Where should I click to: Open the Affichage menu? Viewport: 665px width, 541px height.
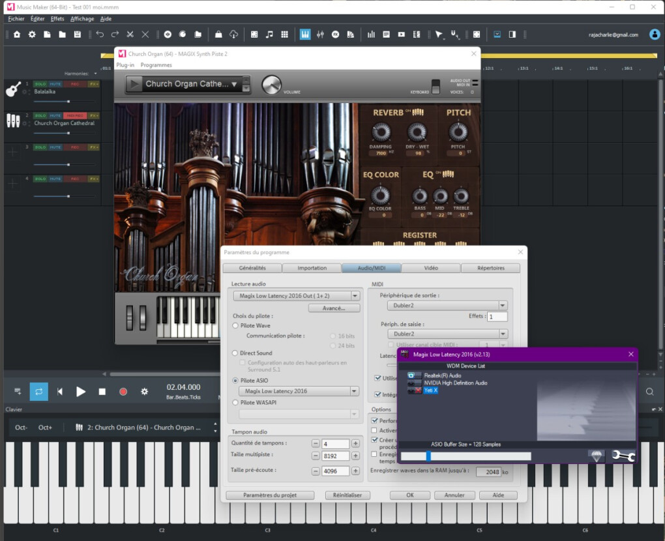[82, 19]
